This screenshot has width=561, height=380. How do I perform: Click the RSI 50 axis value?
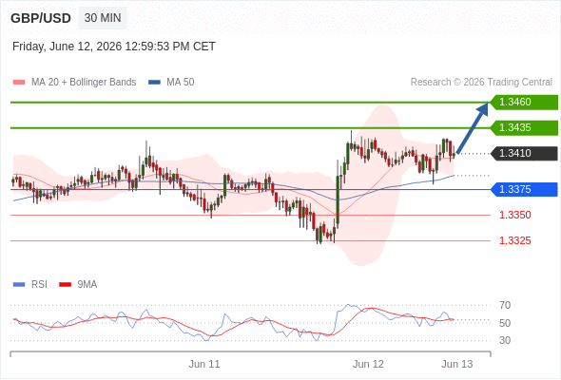pos(505,323)
